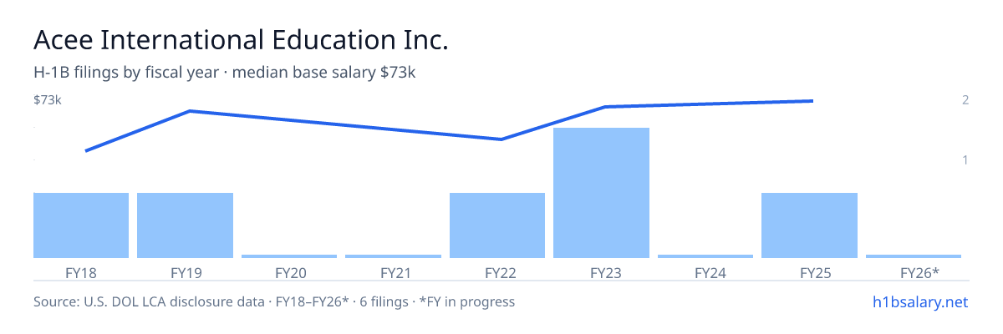Click the Acee International Education Inc. title
This screenshot has height=334, width=1003.
pos(241,40)
